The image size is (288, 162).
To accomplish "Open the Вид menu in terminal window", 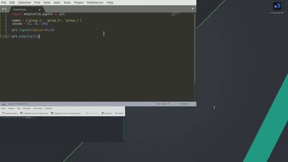I will click(19, 108).
